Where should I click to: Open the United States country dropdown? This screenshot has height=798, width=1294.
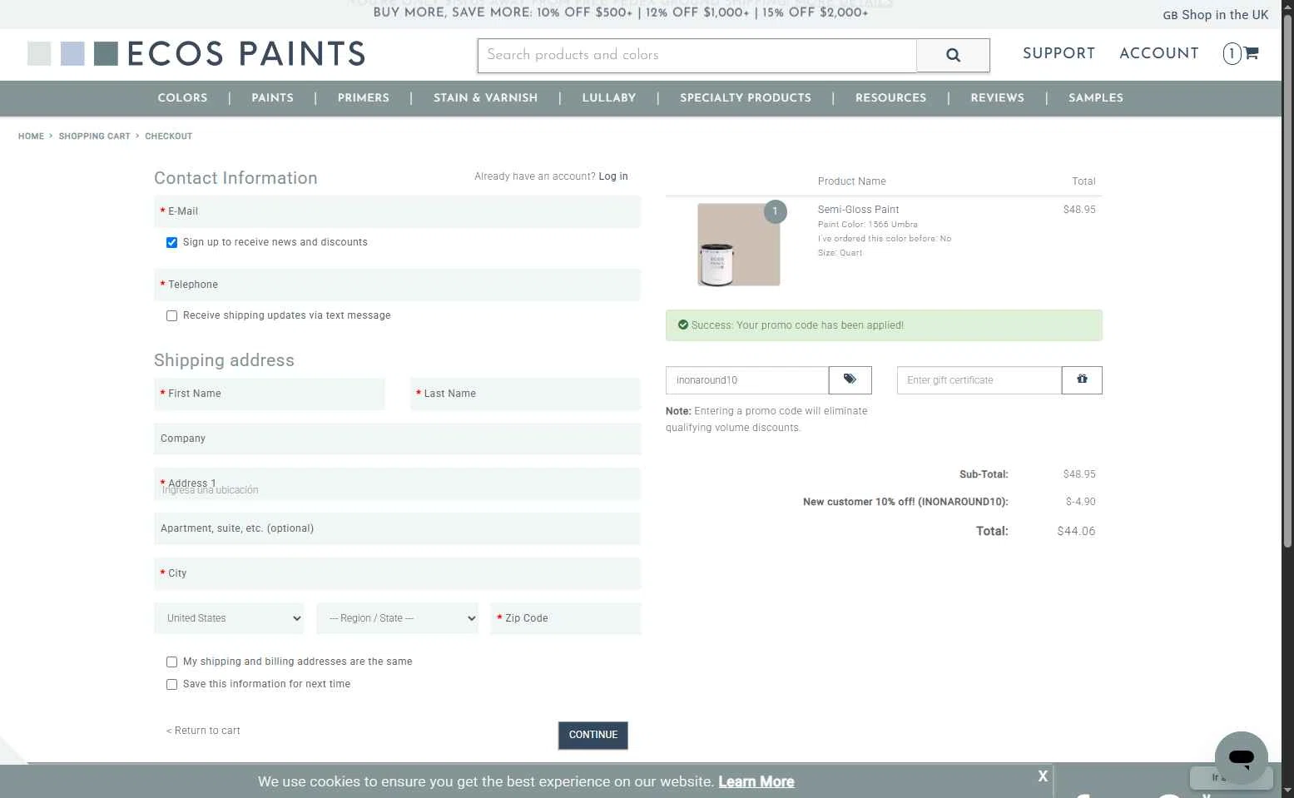[229, 618]
